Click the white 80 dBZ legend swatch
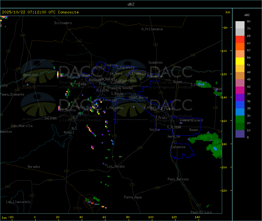This screenshot has height=221, width=262. pos(240,25)
